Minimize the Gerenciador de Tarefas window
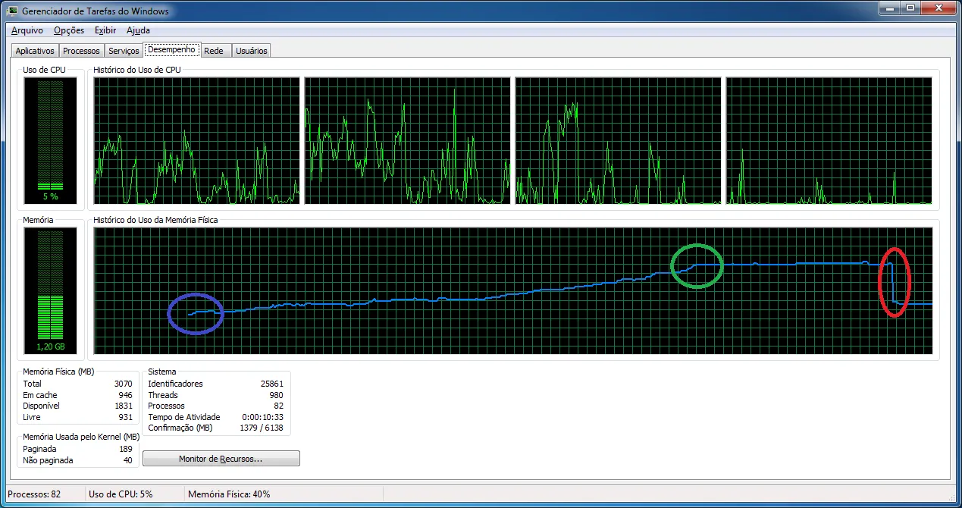Image resolution: width=962 pixels, height=508 pixels. click(888, 8)
